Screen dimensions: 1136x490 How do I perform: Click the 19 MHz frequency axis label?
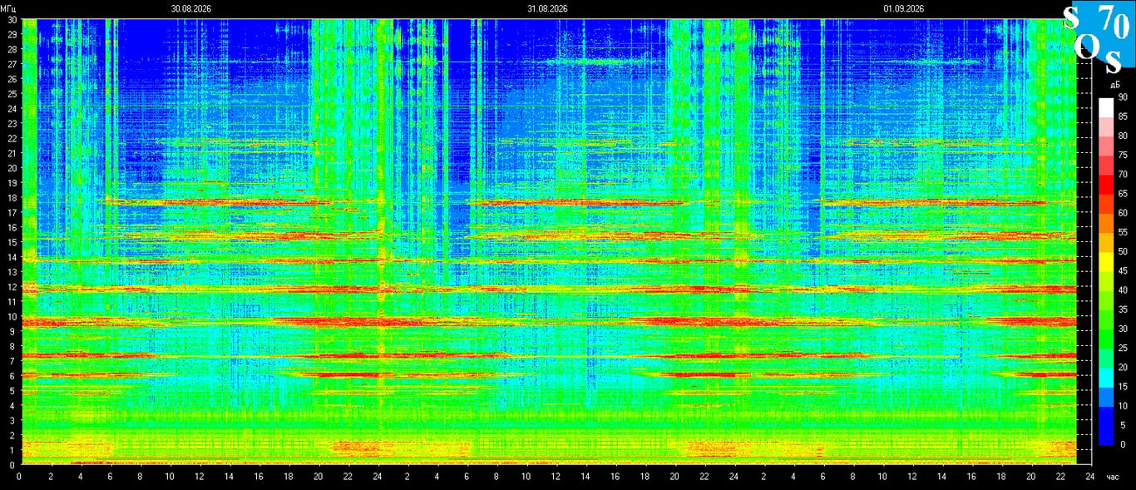12,183
